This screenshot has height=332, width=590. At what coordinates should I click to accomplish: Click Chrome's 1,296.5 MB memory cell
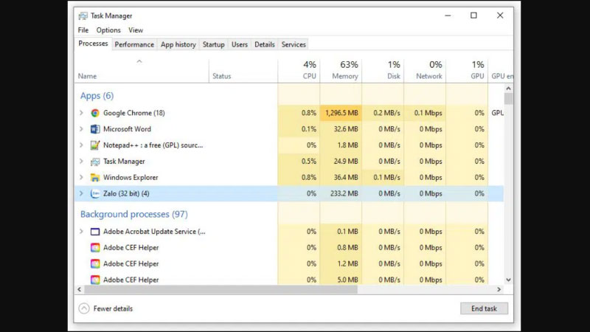tap(341, 113)
